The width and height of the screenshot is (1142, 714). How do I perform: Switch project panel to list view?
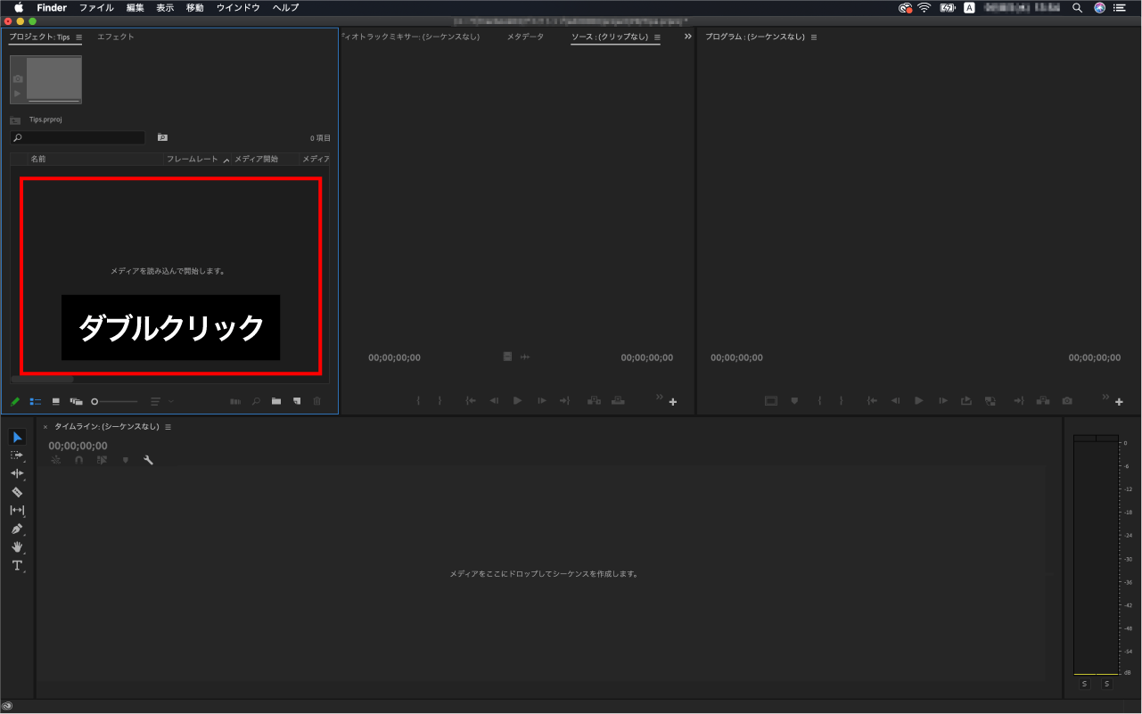(x=36, y=402)
